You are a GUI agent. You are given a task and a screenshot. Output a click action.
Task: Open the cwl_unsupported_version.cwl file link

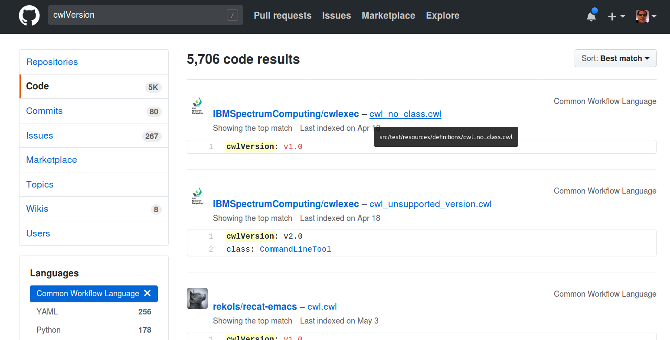pyautogui.click(x=431, y=204)
